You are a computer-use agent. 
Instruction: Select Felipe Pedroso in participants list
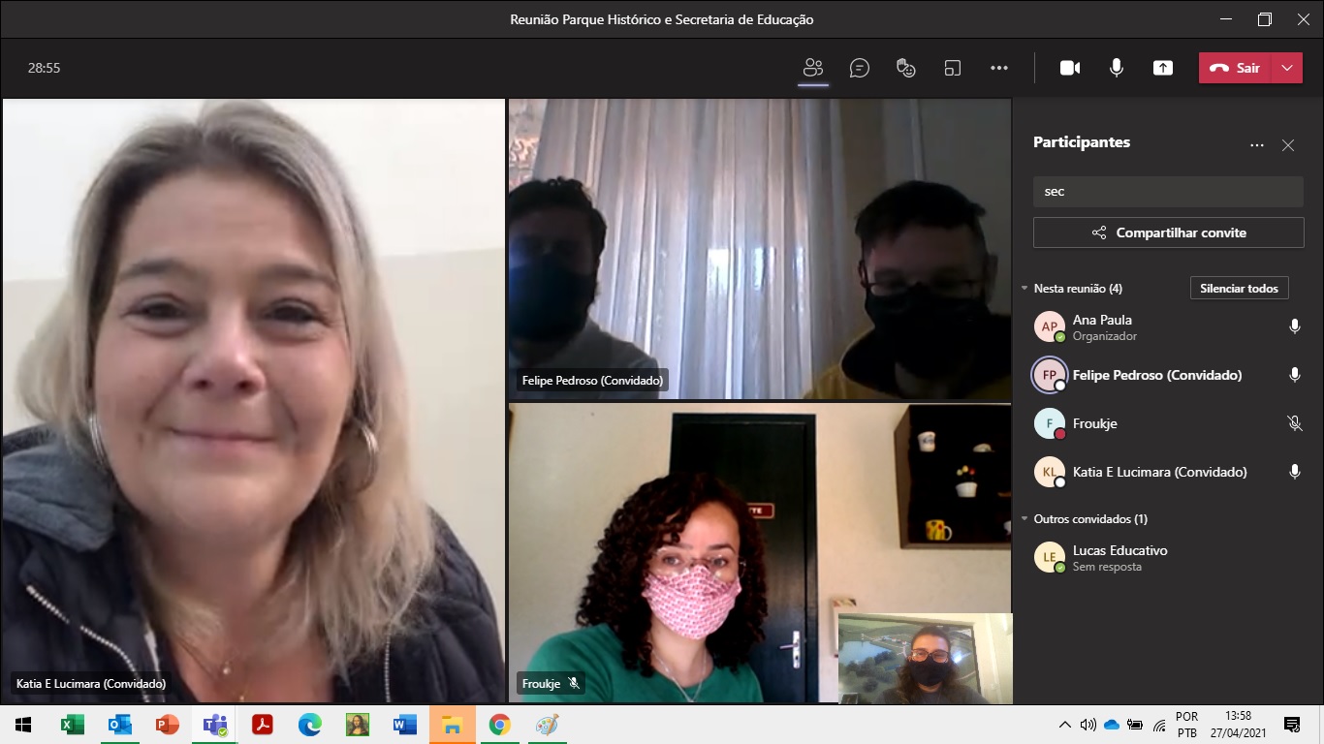[1156, 375]
